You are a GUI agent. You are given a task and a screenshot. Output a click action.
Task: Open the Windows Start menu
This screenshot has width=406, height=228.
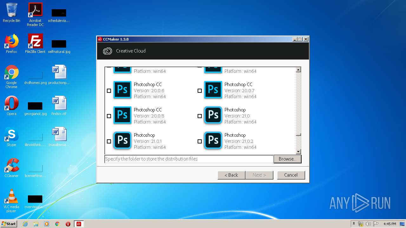[9, 224]
